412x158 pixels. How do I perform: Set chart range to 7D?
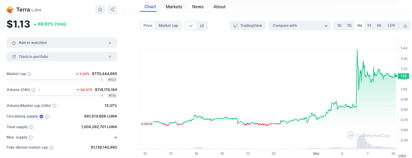[349, 26]
